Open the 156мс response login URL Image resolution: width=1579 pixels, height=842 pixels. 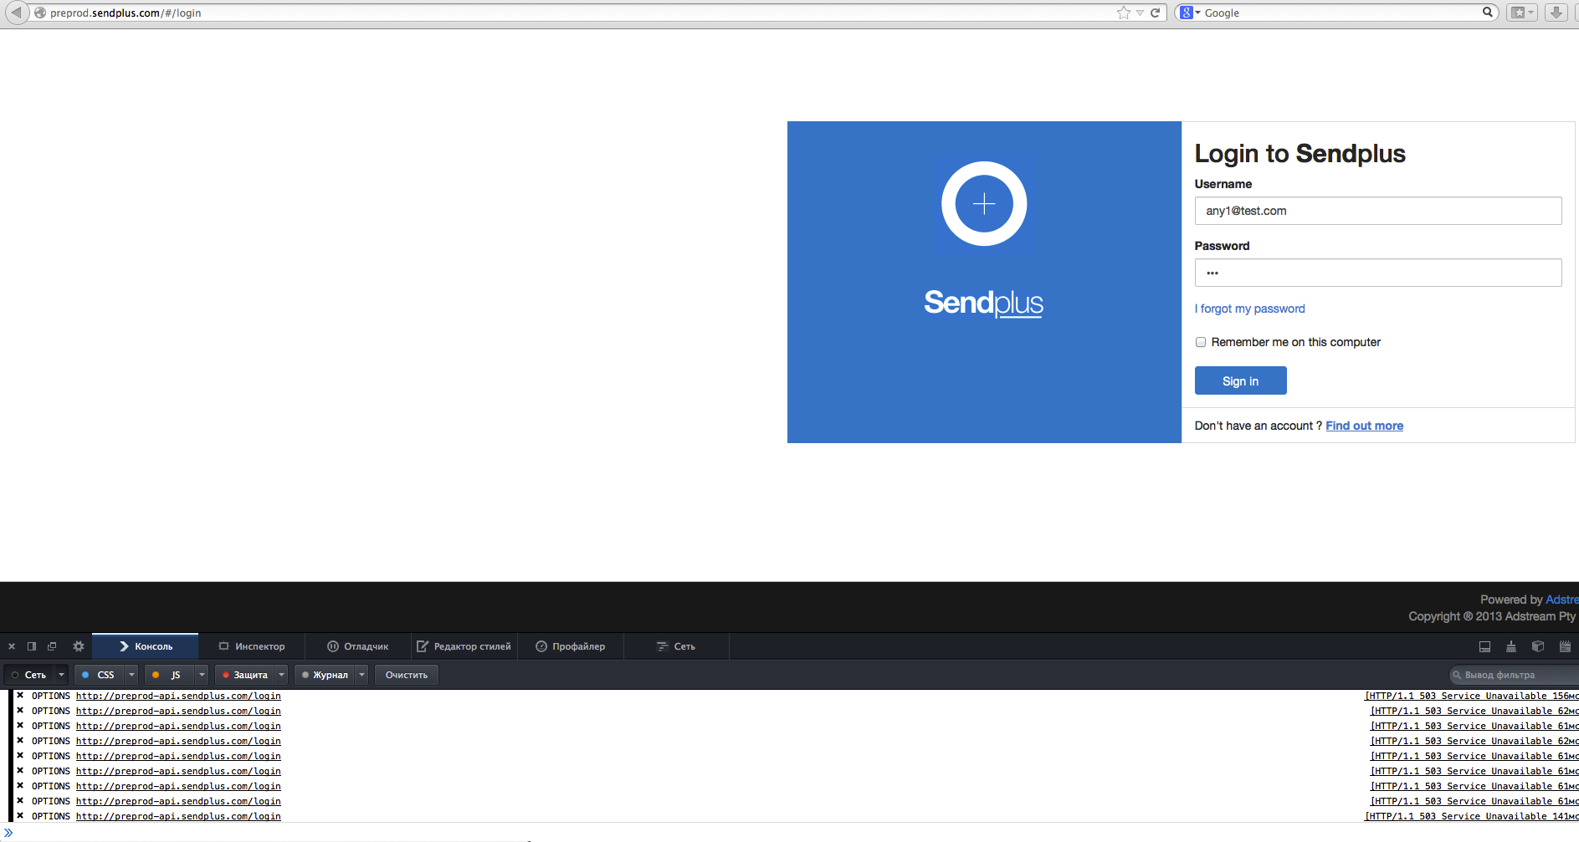pyautogui.click(x=178, y=696)
